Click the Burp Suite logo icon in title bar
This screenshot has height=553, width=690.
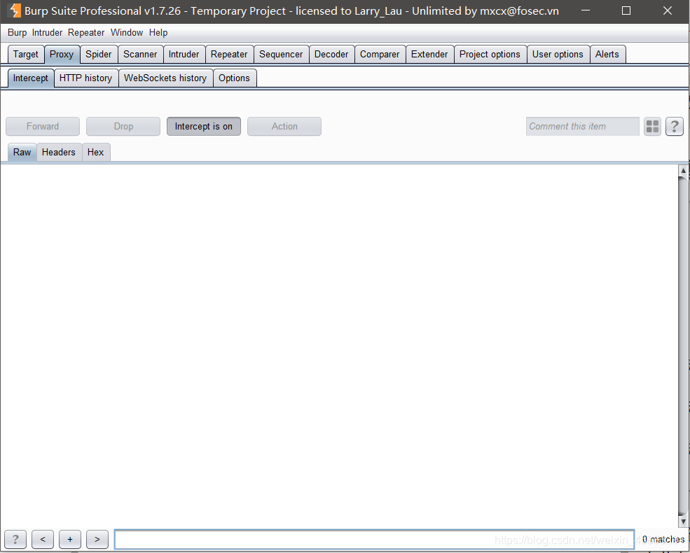(14, 10)
